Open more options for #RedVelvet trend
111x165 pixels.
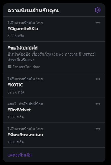[x=98, y=104]
